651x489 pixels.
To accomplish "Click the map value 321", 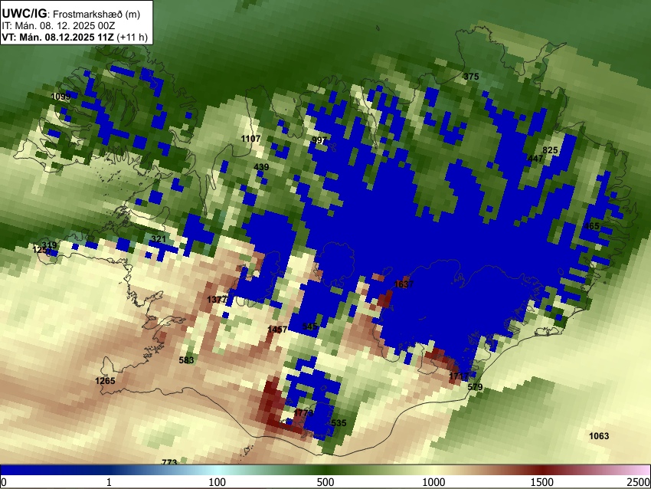I will (159, 239).
